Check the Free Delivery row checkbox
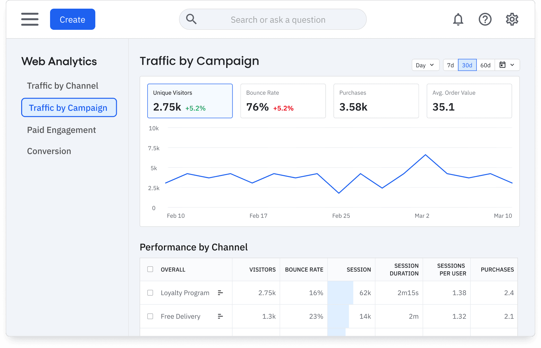This screenshot has height=348, width=541. [150, 316]
